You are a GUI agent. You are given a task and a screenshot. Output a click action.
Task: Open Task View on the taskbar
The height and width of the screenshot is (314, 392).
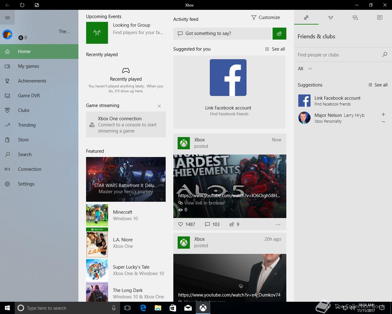(127, 308)
